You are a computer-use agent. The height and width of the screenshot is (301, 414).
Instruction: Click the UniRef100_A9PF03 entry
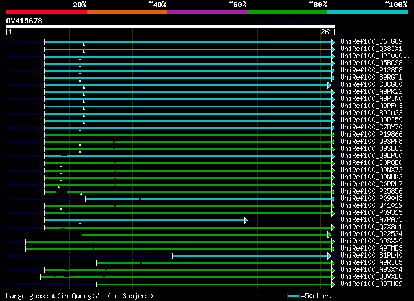pyautogui.click(x=371, y=106)
